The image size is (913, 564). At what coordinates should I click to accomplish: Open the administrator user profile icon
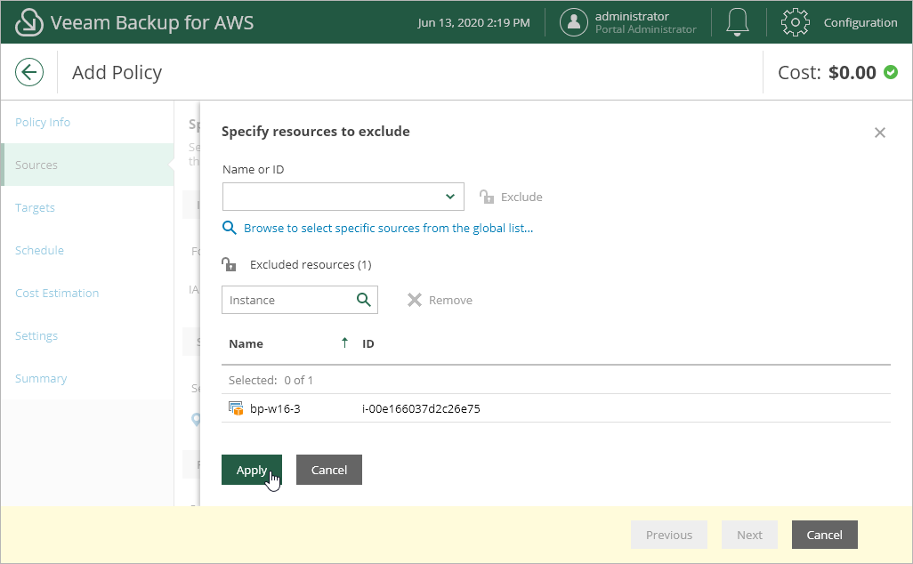574,22
